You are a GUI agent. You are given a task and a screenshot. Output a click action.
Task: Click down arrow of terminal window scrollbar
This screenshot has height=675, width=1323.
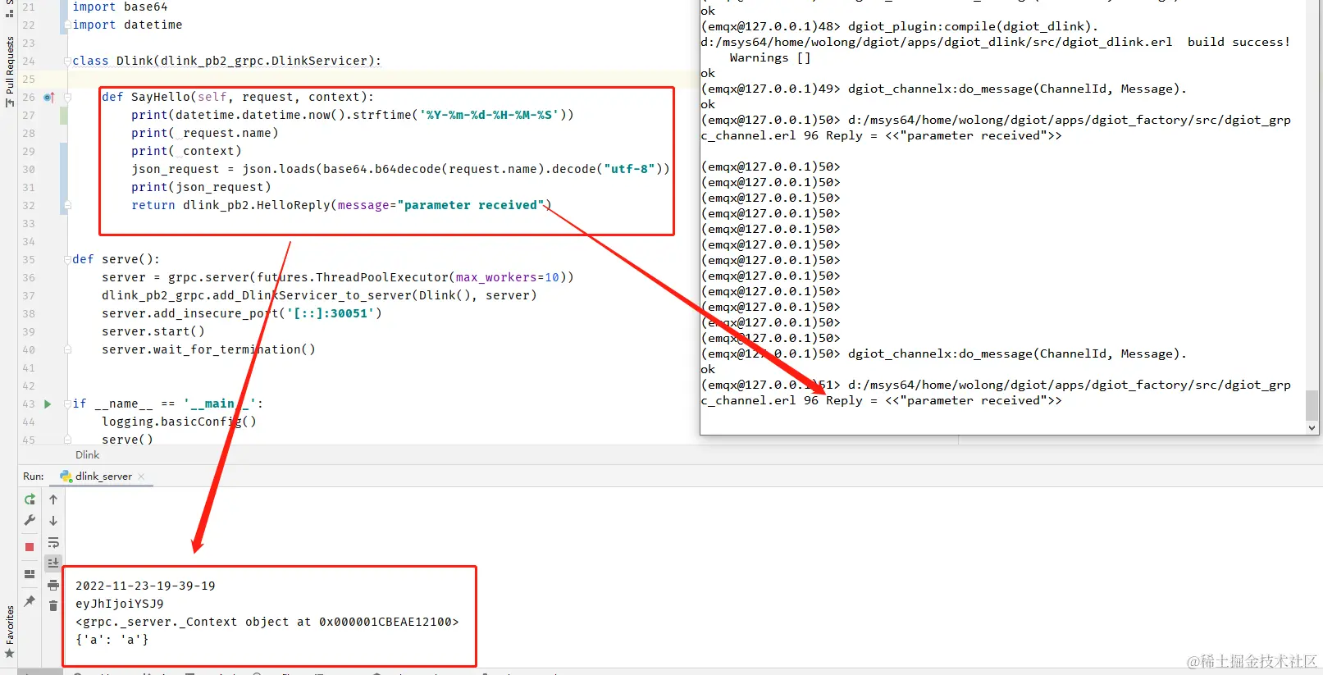click(1312, 427)
